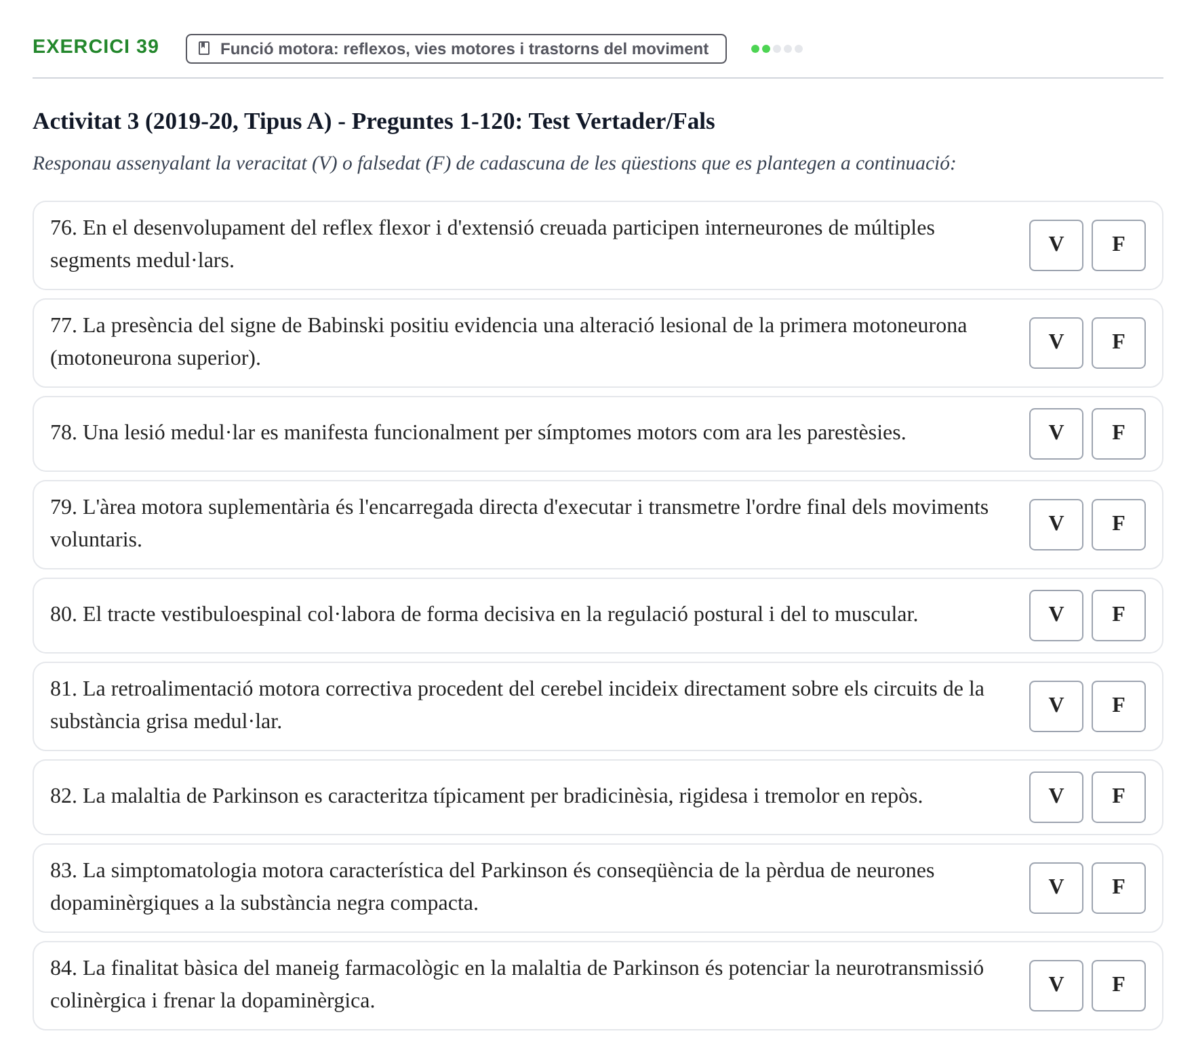
Task: Select V for question 77 about Babinski
Action: pos(1056,343)
